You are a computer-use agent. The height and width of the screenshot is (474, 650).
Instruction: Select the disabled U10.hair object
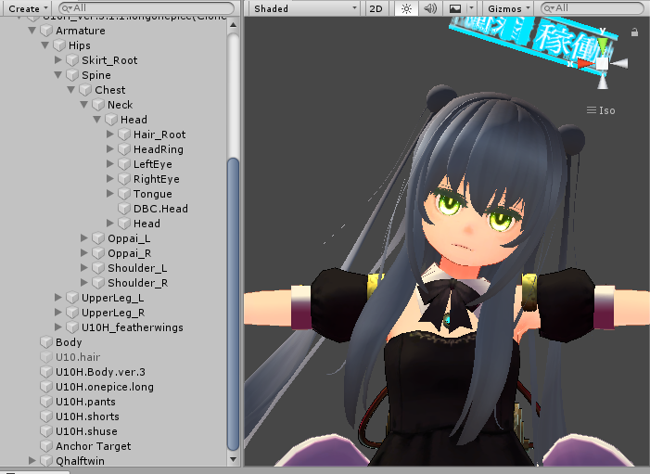78,357
